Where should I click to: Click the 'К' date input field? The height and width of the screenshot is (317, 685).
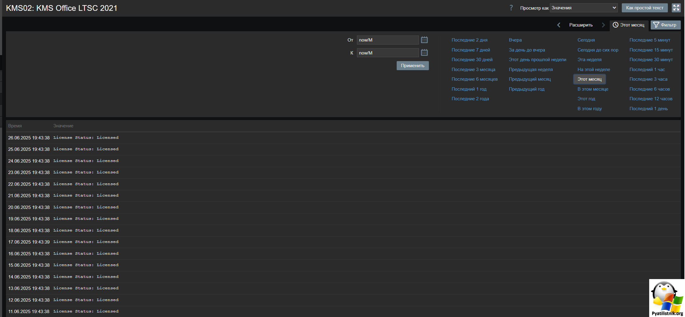pyautogui.click(x=388, y=53)
